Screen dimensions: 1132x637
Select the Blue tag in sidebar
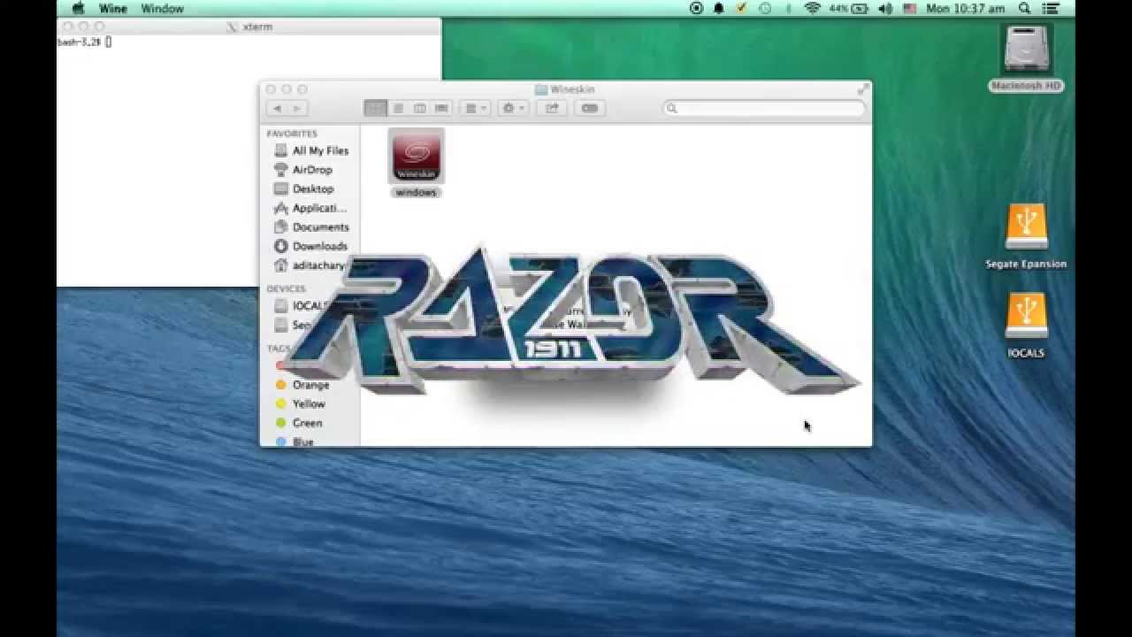click(294, 441)
